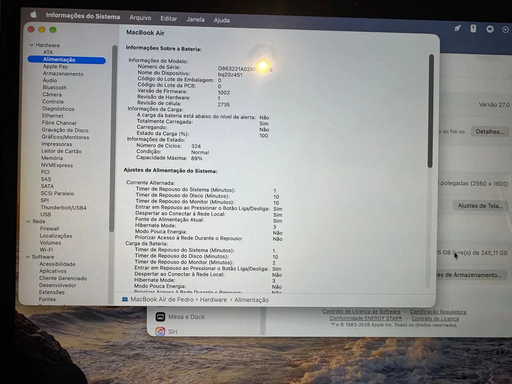512x384 pixels.
Task: Open the Contrato de Licença link
Action: point(435,318)
